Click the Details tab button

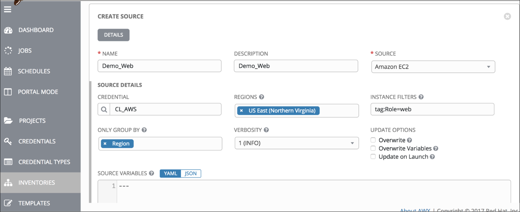click(113, 35)
